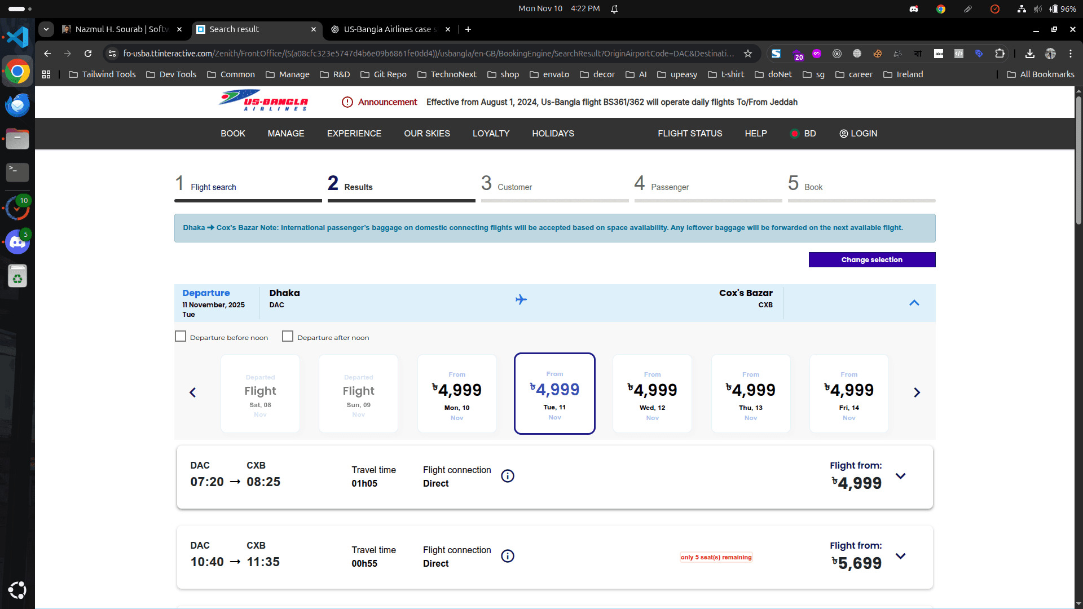1083x609 pixels.
Task: Click the airplane icon between Dhaka and Cox's Bazar
Action: click(521, 299)
